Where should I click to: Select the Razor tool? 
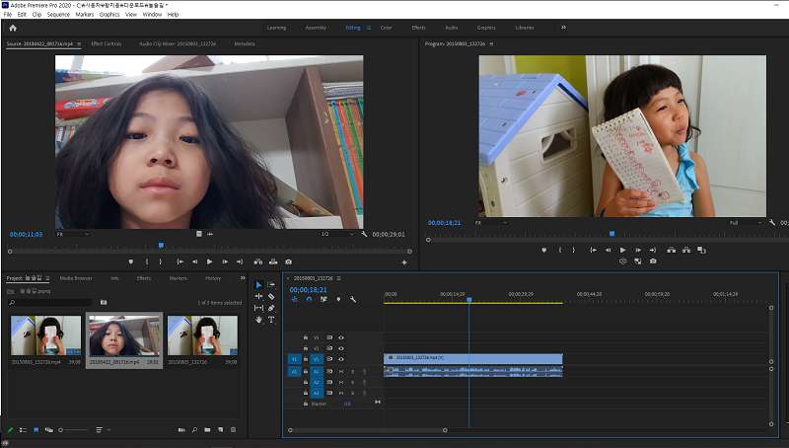click(271, 296)
